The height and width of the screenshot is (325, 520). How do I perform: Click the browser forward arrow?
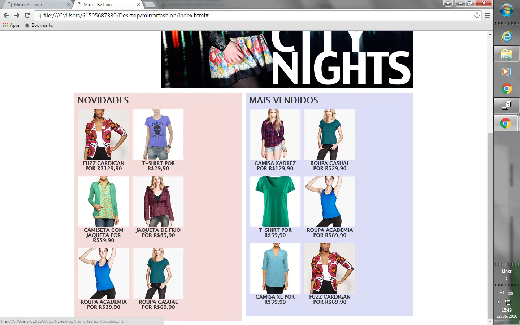tap(17, 15)
